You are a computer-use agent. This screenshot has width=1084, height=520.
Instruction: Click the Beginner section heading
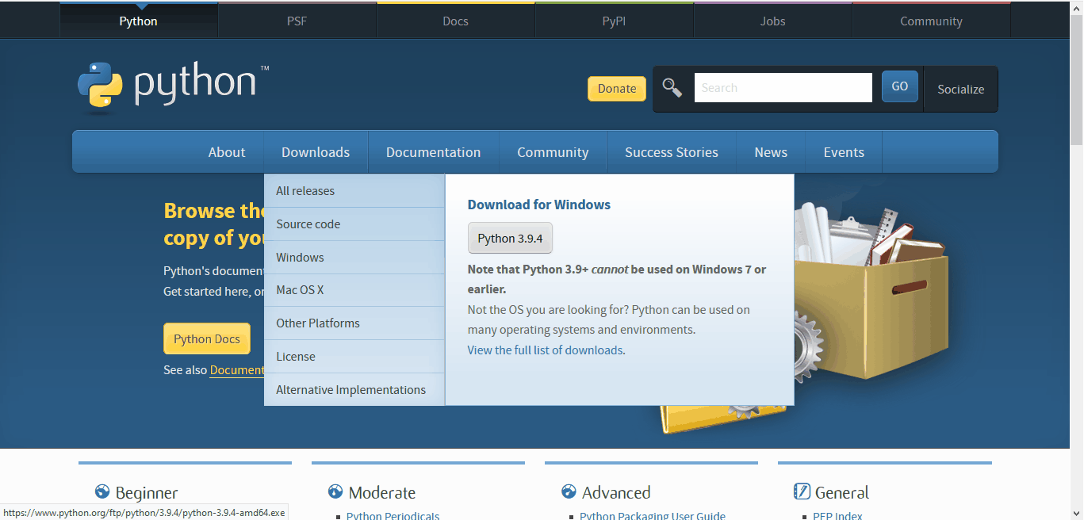[147, 492]
